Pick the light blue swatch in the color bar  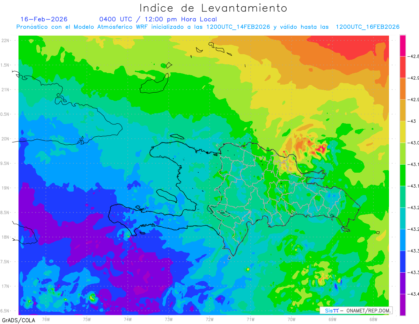[403, 240]
